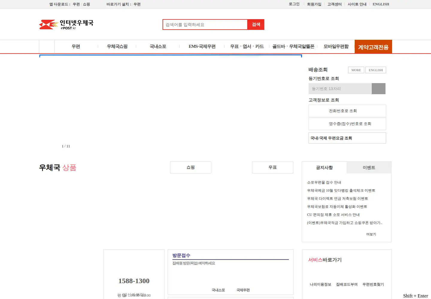Click the red 검색 button
The height and width of the screenshot is (299, 431).
pos(256,25)
